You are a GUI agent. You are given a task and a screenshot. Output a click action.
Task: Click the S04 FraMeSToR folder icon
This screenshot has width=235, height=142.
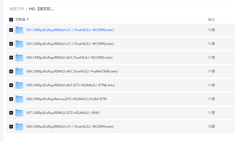[x=19, y=71]
